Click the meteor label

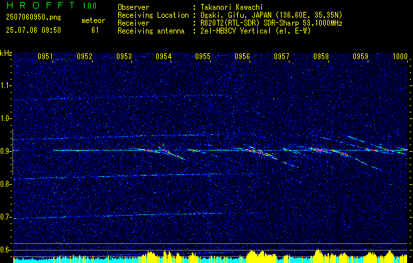click(93, 20)
